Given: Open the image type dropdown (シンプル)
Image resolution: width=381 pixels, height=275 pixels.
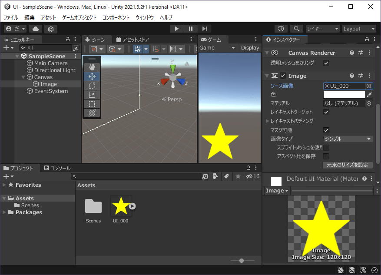Looking at the screenshot, I should pos(348,139).
